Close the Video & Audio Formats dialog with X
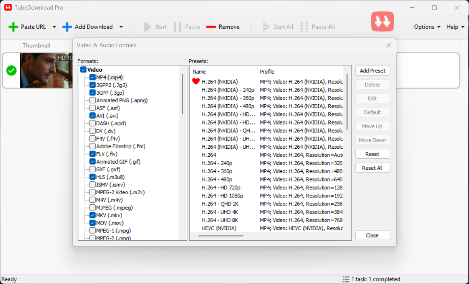 coord(389,45)
